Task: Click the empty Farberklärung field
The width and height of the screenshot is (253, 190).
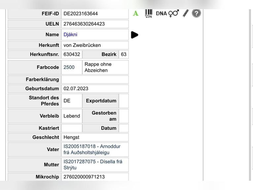Action: coord(95,79)
